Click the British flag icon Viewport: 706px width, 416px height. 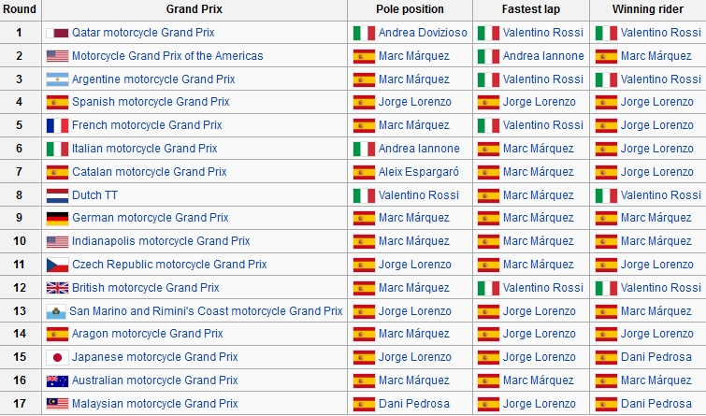[57, 288]
